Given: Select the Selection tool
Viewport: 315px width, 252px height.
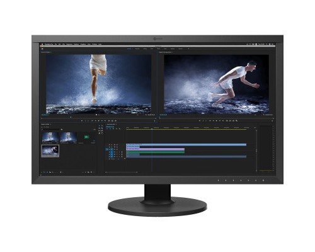Looking at the screenshot, I should [100, 126].
